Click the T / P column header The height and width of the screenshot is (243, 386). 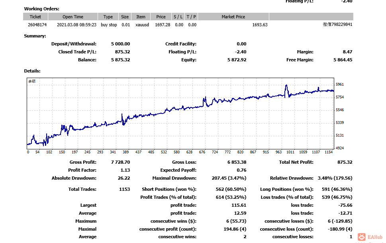(x=191, y=17)
